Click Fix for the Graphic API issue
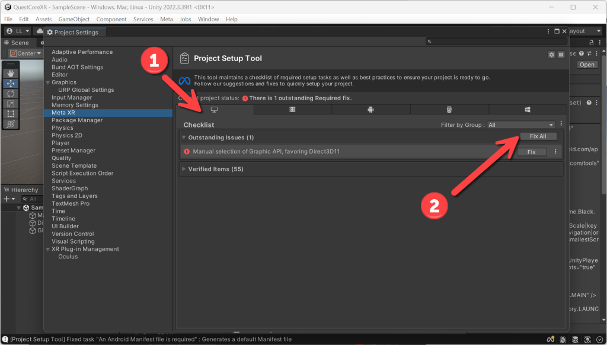 coord(532,152)
